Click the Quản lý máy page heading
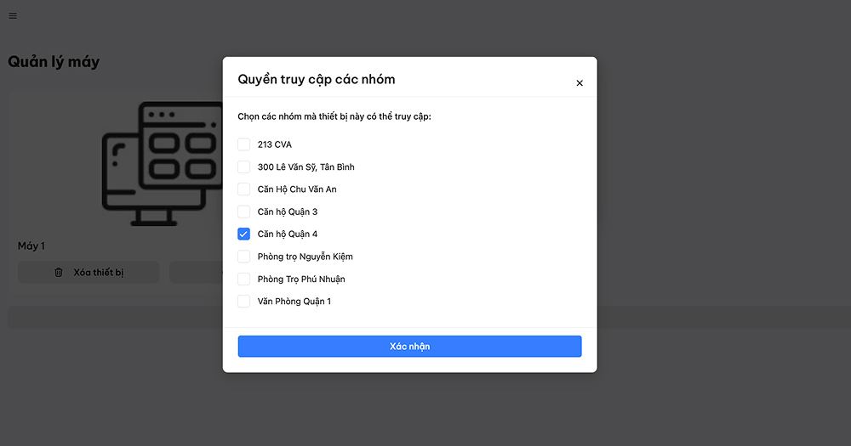The image size is (851, 446). (54, 62)
